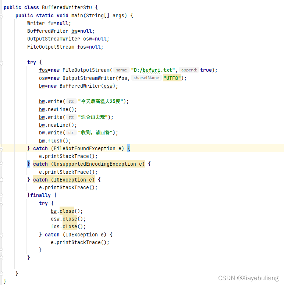The image size is (284, 285).
Task: Select the unused variable fw
Action: coord(51,24)
